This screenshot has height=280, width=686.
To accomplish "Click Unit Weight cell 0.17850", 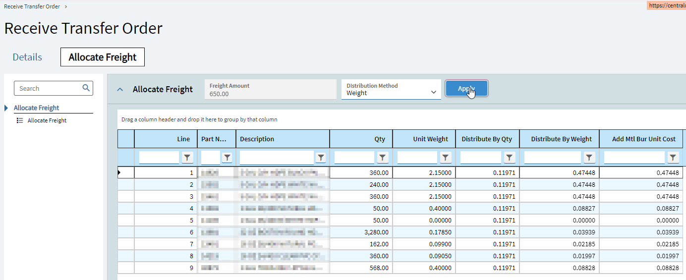I will [424, 232].
